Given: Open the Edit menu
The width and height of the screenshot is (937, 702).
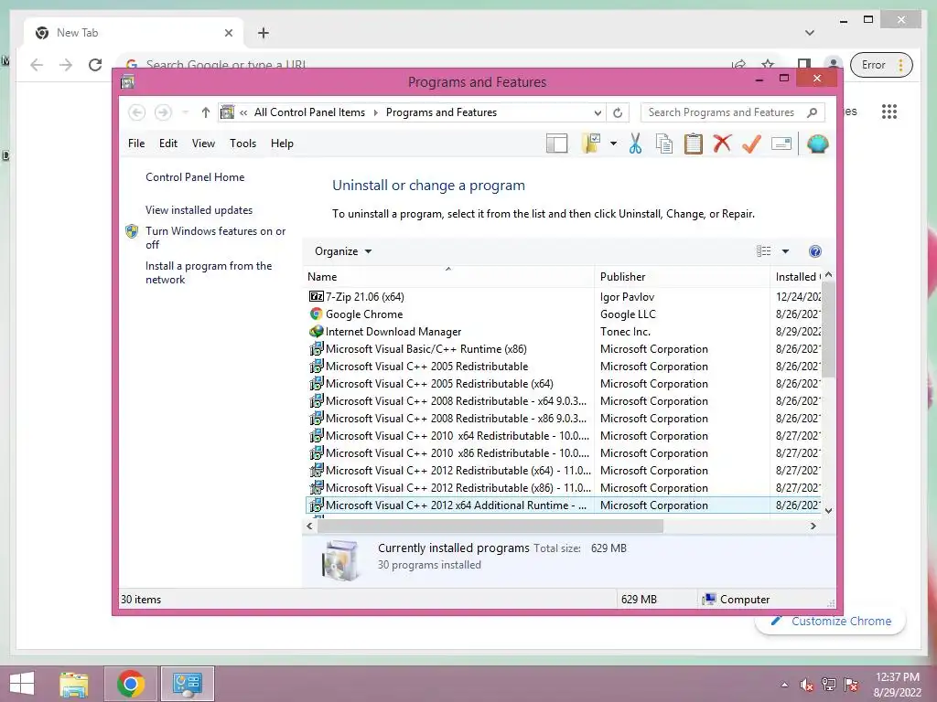Looking at the screenshot, I should [168, 144].
